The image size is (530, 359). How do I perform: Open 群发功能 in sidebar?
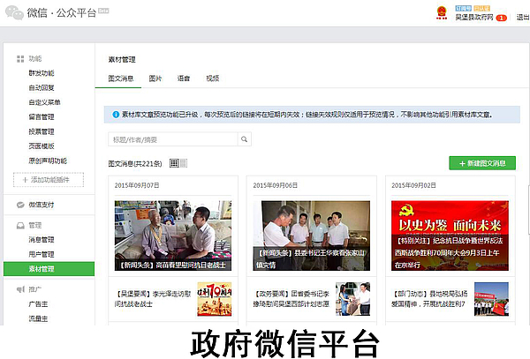42,73
